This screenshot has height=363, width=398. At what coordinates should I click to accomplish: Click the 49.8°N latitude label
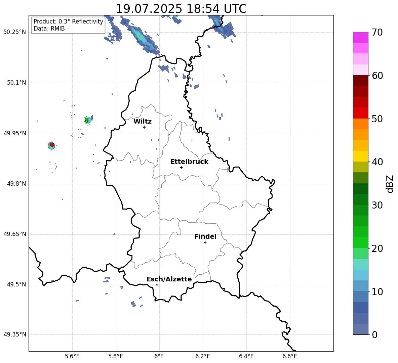[16, 184]
